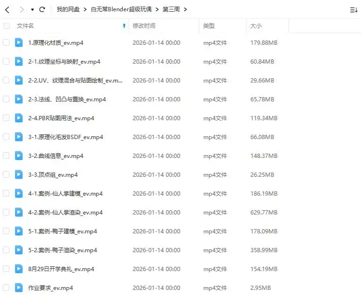Image resolution: width=361 pixels, height=297 pixels.
Task: Select file name 2-4.PBR贴图用法_ev.mp4
Action: point(61,118)
